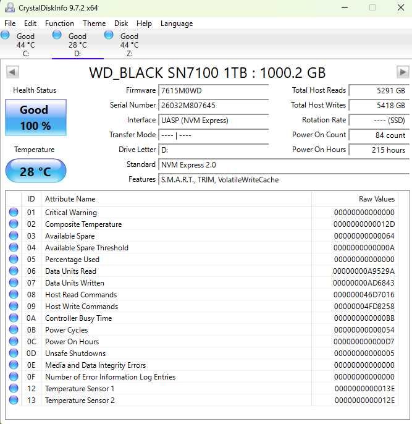412x424 pixels.
Task: Select the C: drive tab
Action: point(26,45)
